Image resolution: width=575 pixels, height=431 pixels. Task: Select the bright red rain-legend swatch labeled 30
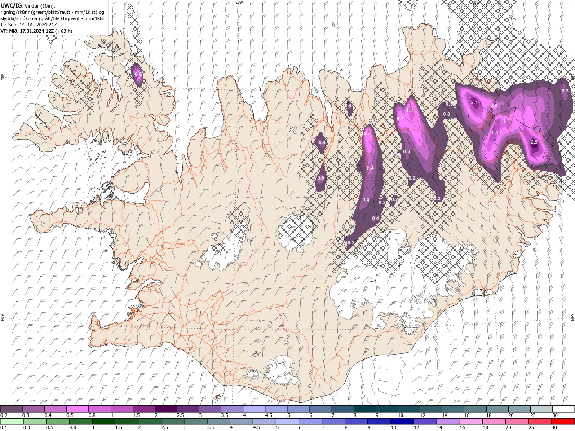tap(563, 422)
